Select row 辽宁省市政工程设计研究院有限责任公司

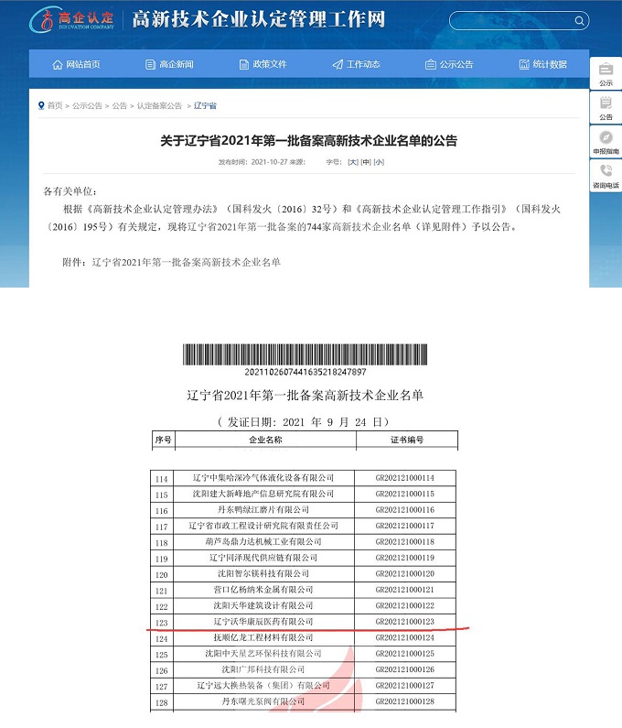click(x=304, y=526)
